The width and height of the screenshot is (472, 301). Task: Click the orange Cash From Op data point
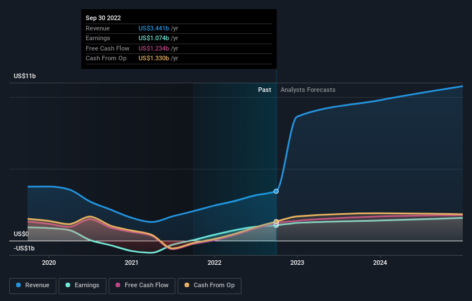click(x=276, y=222)
